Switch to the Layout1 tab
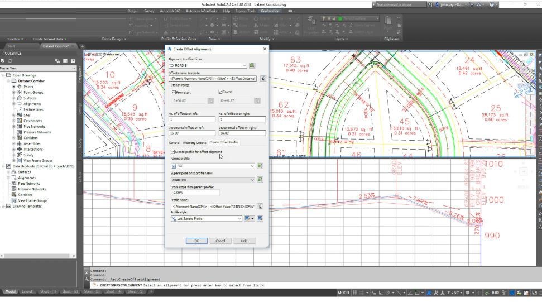 tap(28, 291)
